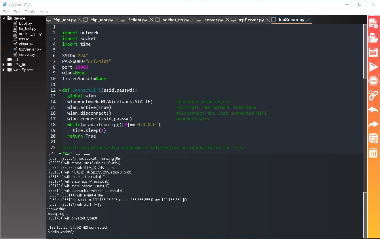Save the current script via the Save icon

pyautogui.click(x=373, y=52)
